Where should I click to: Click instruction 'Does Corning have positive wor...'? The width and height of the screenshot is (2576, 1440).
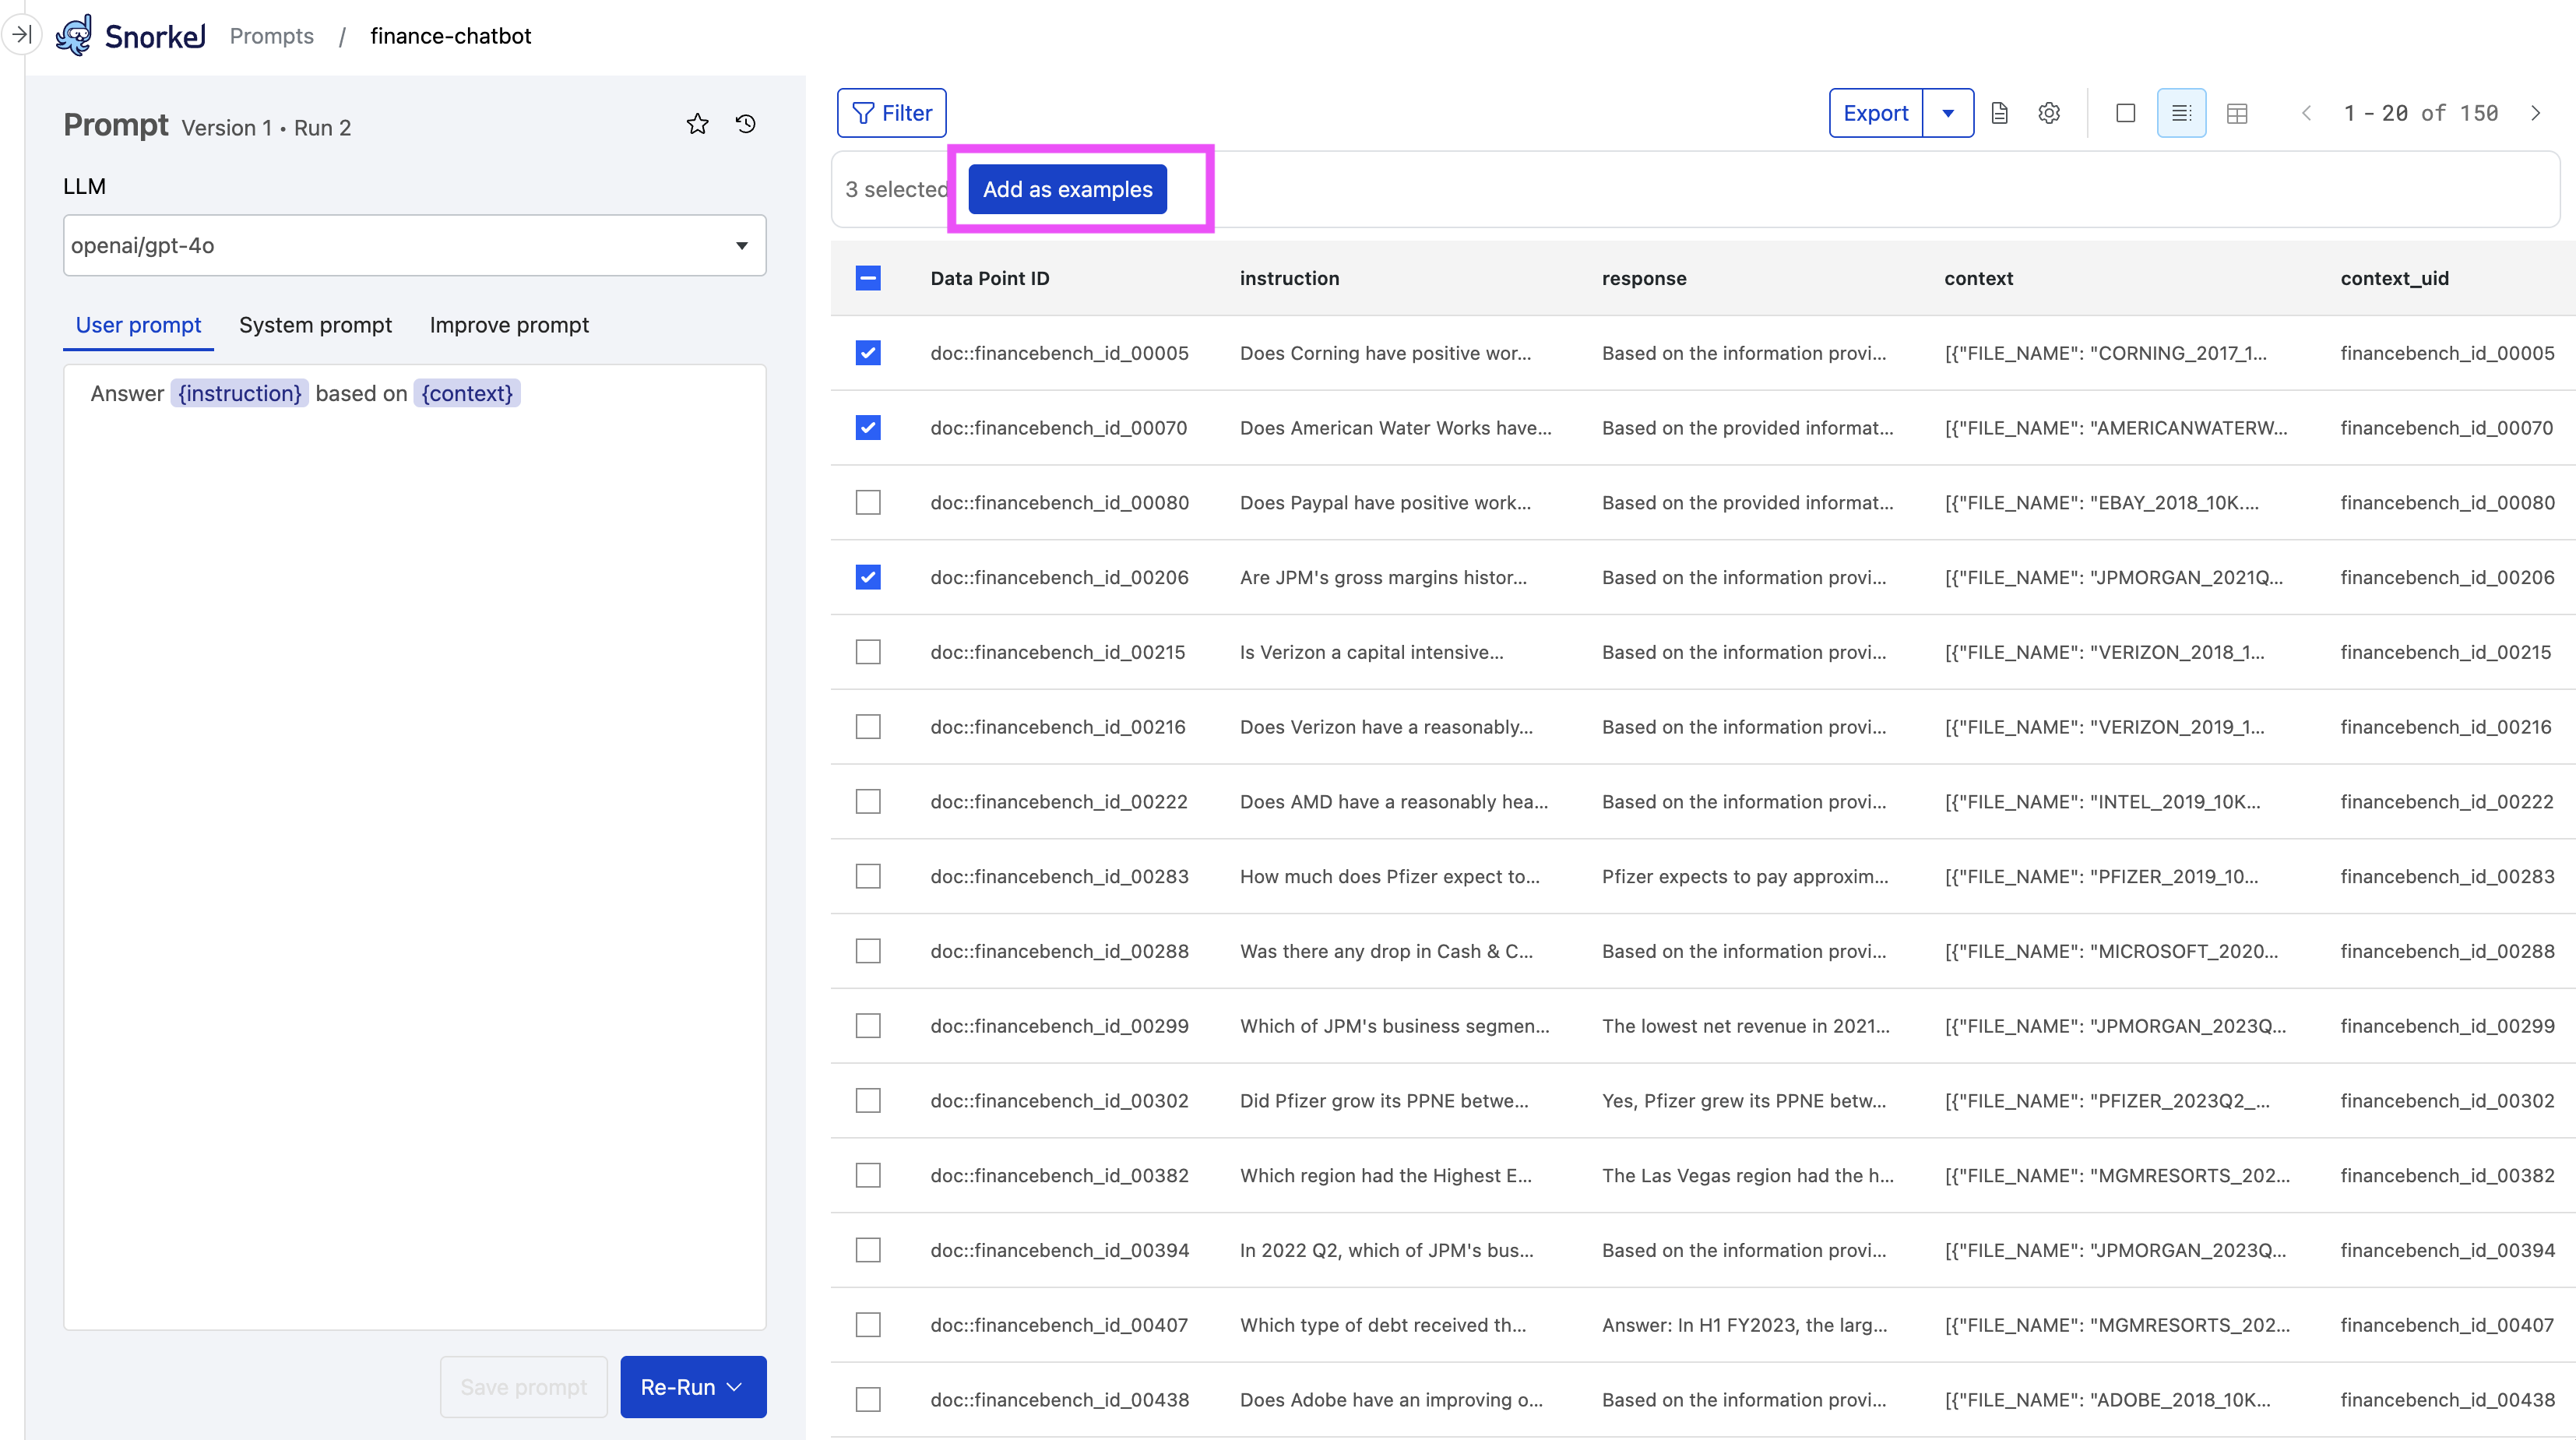(x=1385, y=353)
